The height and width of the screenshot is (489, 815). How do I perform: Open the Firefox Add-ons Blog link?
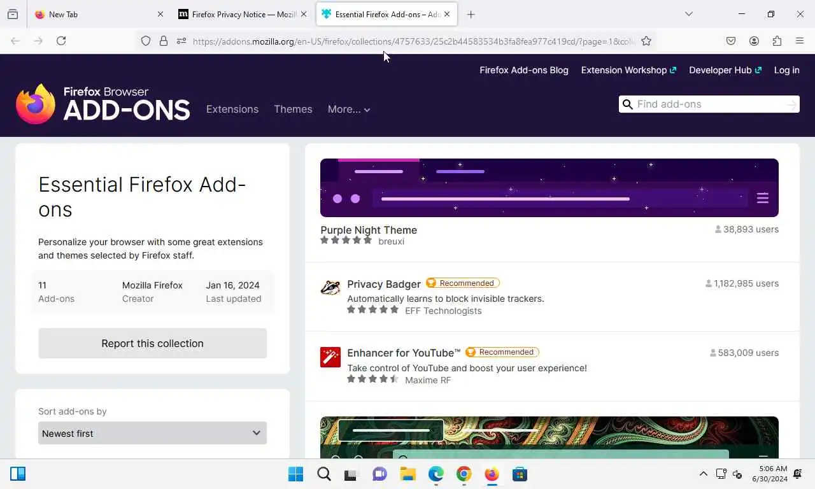(524, 70)
